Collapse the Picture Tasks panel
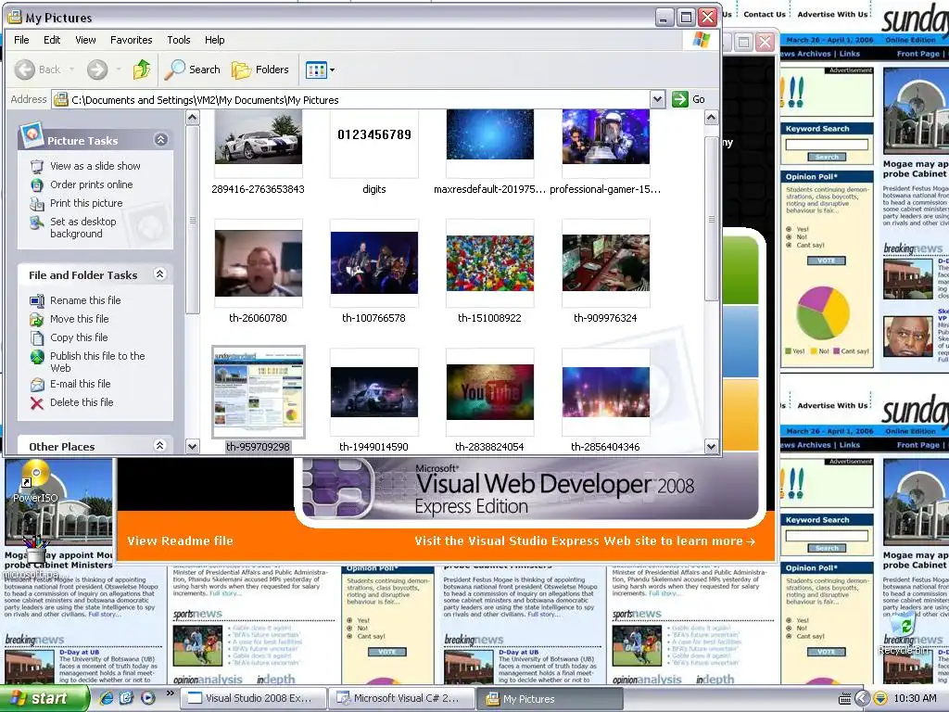The height and width of the screenshot is (712, 949). pos(160,140)
